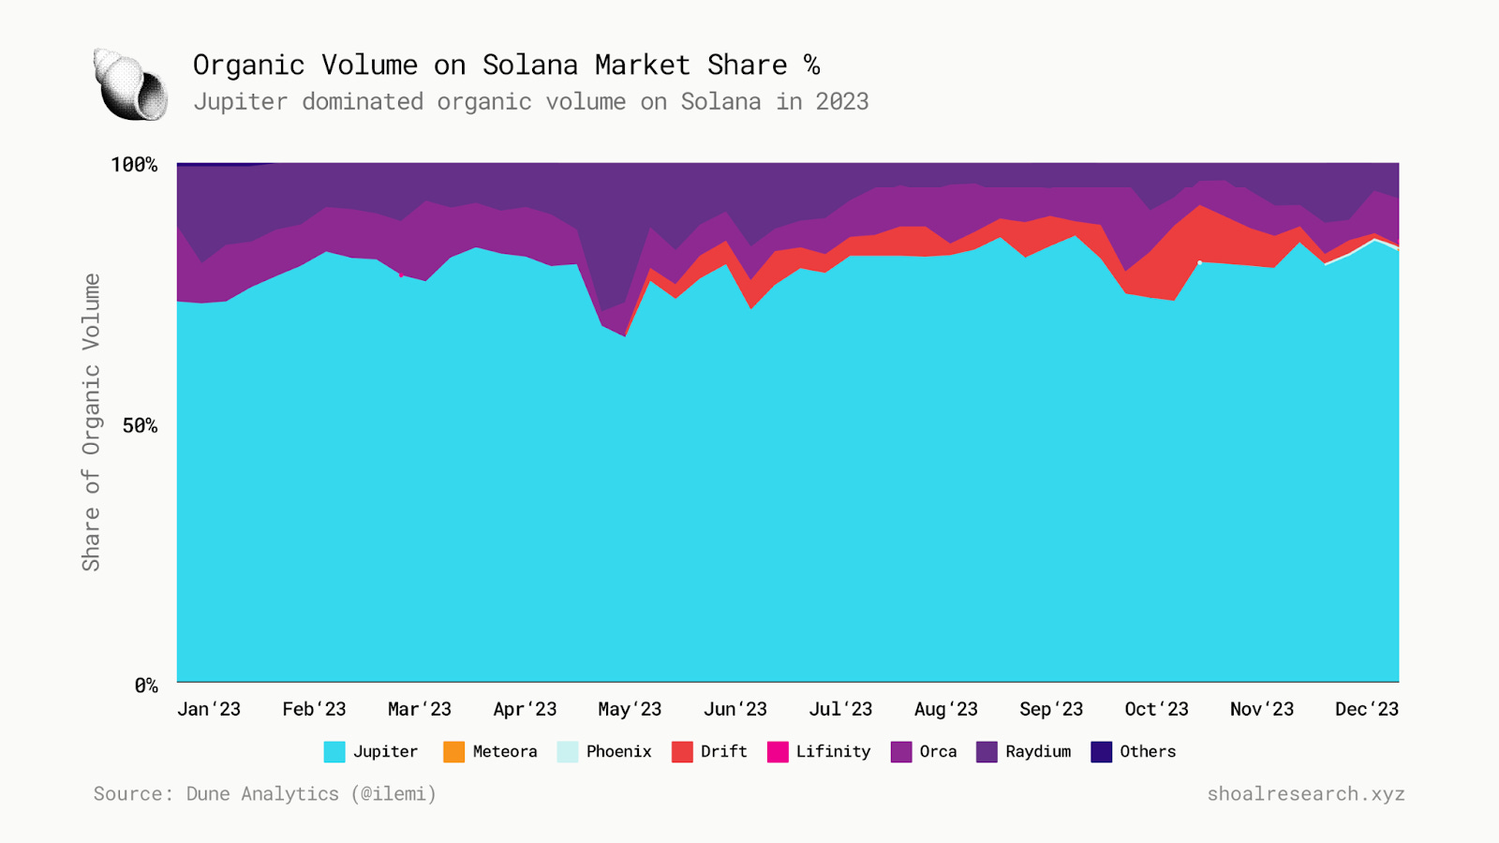
Task: Click the Oct'23 x-axis label
Action: [x=1156, y=709]
